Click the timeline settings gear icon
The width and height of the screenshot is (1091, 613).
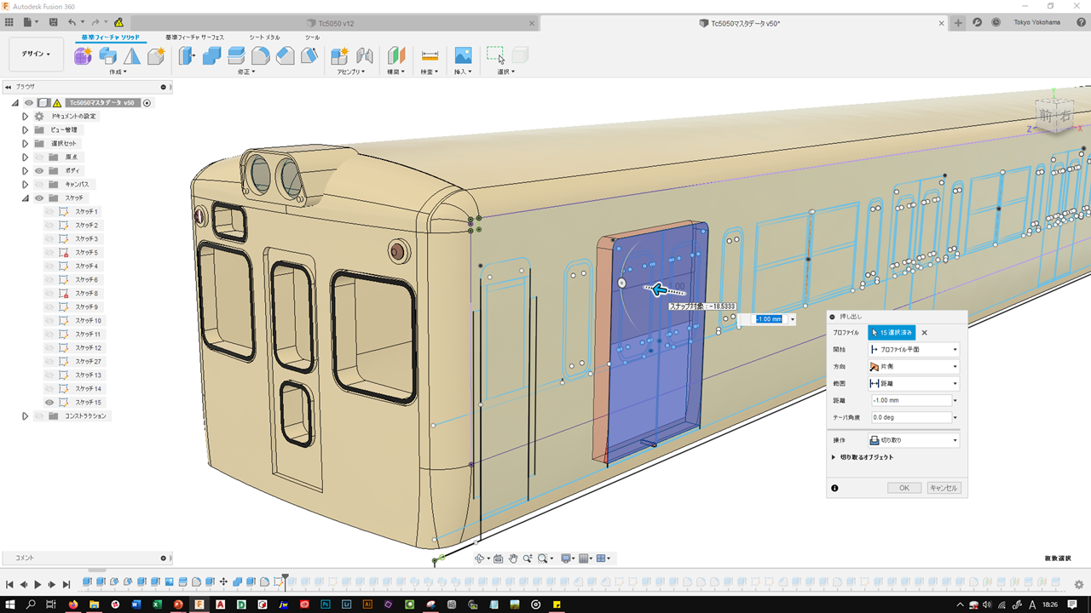click(1078, 584)
